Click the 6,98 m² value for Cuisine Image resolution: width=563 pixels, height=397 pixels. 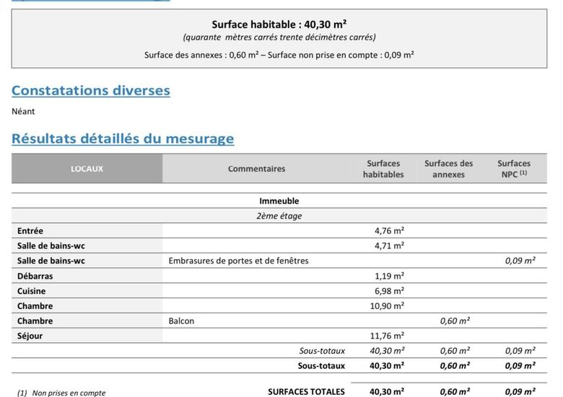coord(389,291)
